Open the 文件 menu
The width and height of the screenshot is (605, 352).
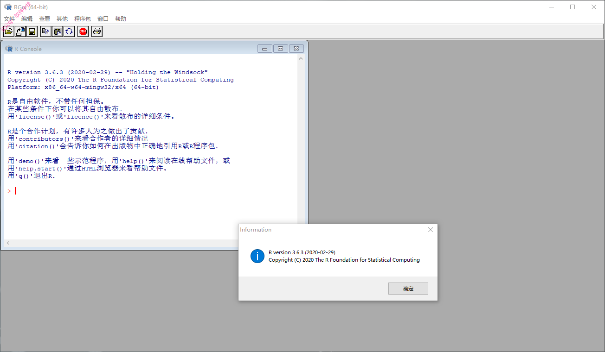9,19
